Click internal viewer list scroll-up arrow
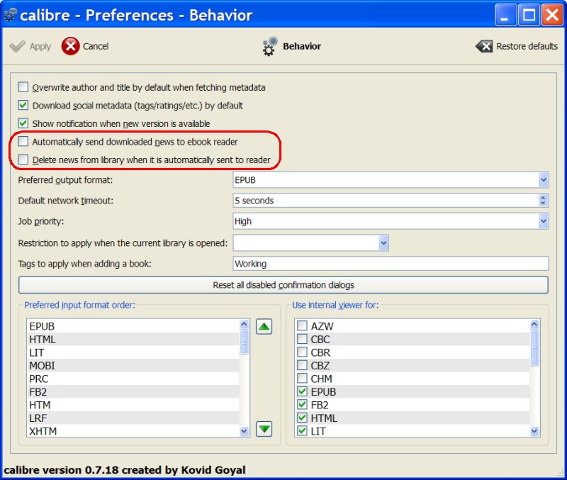The image size is (567, 480). pyautogui.click(x=534, y=324)
